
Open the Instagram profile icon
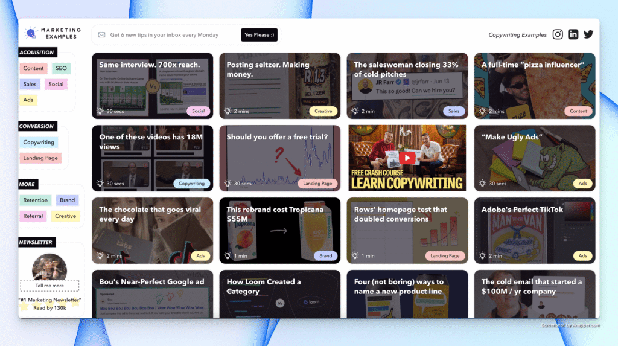(557, 34)
